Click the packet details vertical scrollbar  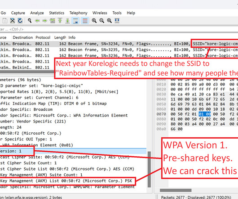[x=149, y=169]
